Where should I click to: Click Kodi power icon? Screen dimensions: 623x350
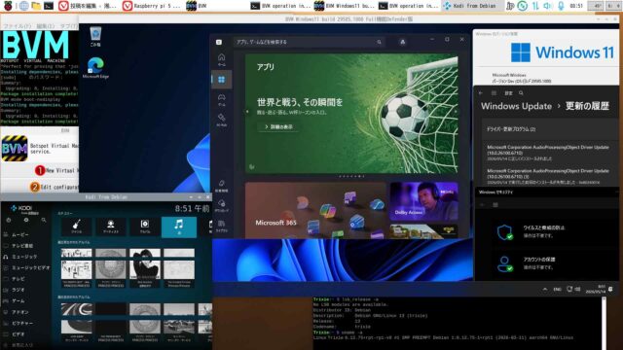(x=9, y=220)
